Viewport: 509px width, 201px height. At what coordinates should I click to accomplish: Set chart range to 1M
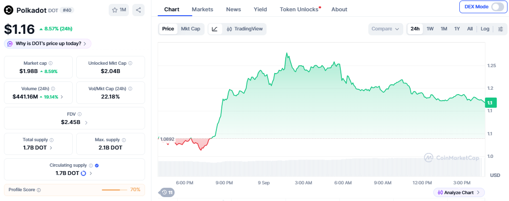pyautogui.click(x=444, y=29)
